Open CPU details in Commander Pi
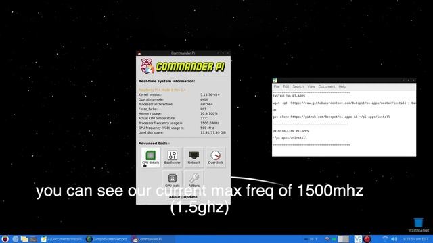 (150, 157)
